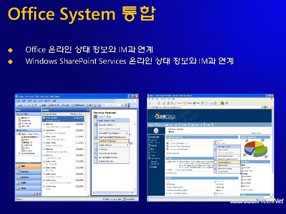The height and width of the screenshot is (214, 286).
Task: Open the File menu in Outlook
Action: pyautogui.click(x=19, y=101)
